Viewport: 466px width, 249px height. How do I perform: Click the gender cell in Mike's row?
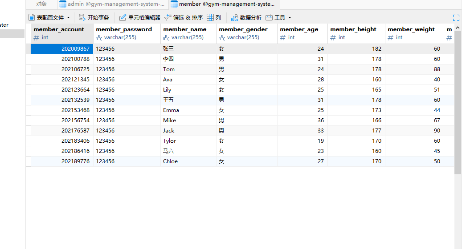click(247, 120)
